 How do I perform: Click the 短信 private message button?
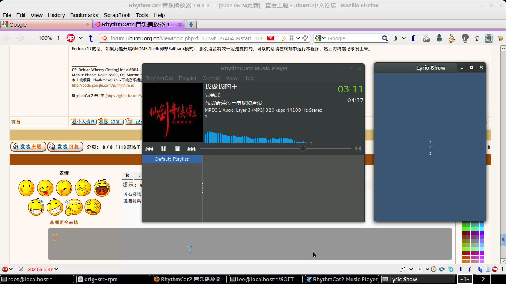coord(111,122)
